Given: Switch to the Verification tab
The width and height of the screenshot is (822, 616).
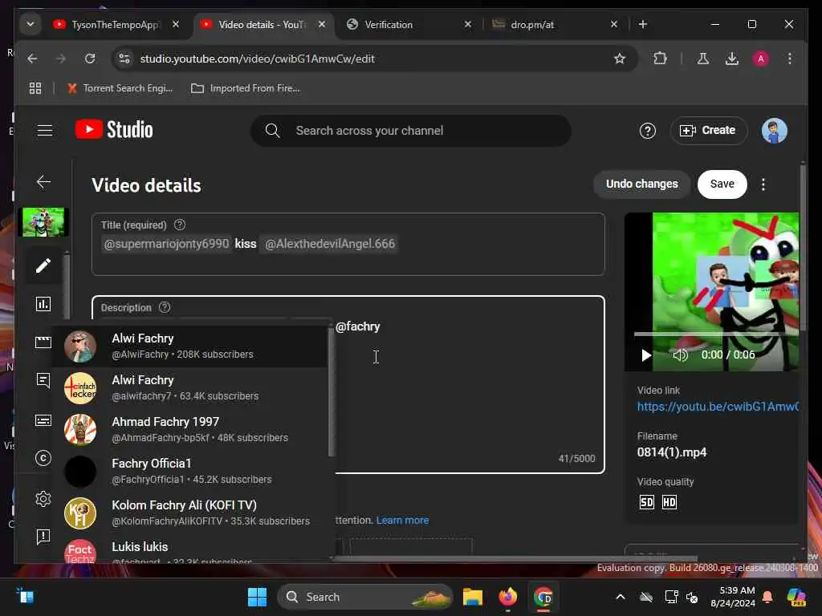Looking at the screenshot, I should coord(389,25).
